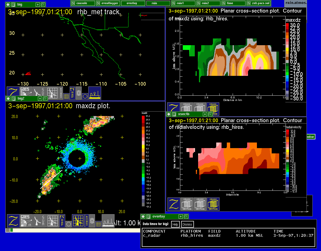Image resolution: width=321 pixels, height=251 pixels.
Task: Select the SUR radar icon in big2
Action: tap(39, 221)
